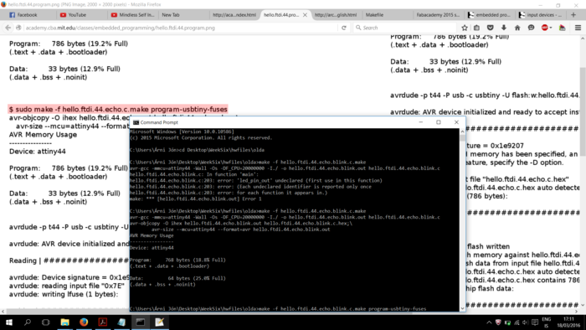Image resolution: width=586 pixels, height=330 pixels.
Task: Switch to http://aca...ndex.html tab
Action: [x=234, y=15]
